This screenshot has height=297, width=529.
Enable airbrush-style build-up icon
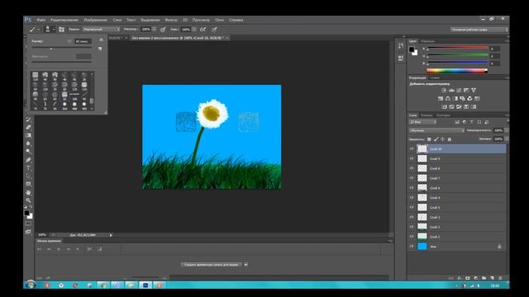[x=203, y=30]
